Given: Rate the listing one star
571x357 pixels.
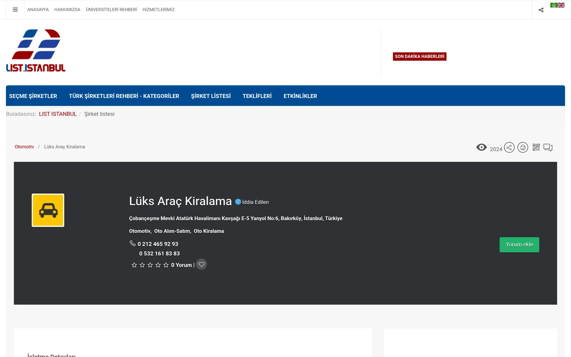Looking at the screenshot, I should [x=134, y=265].
